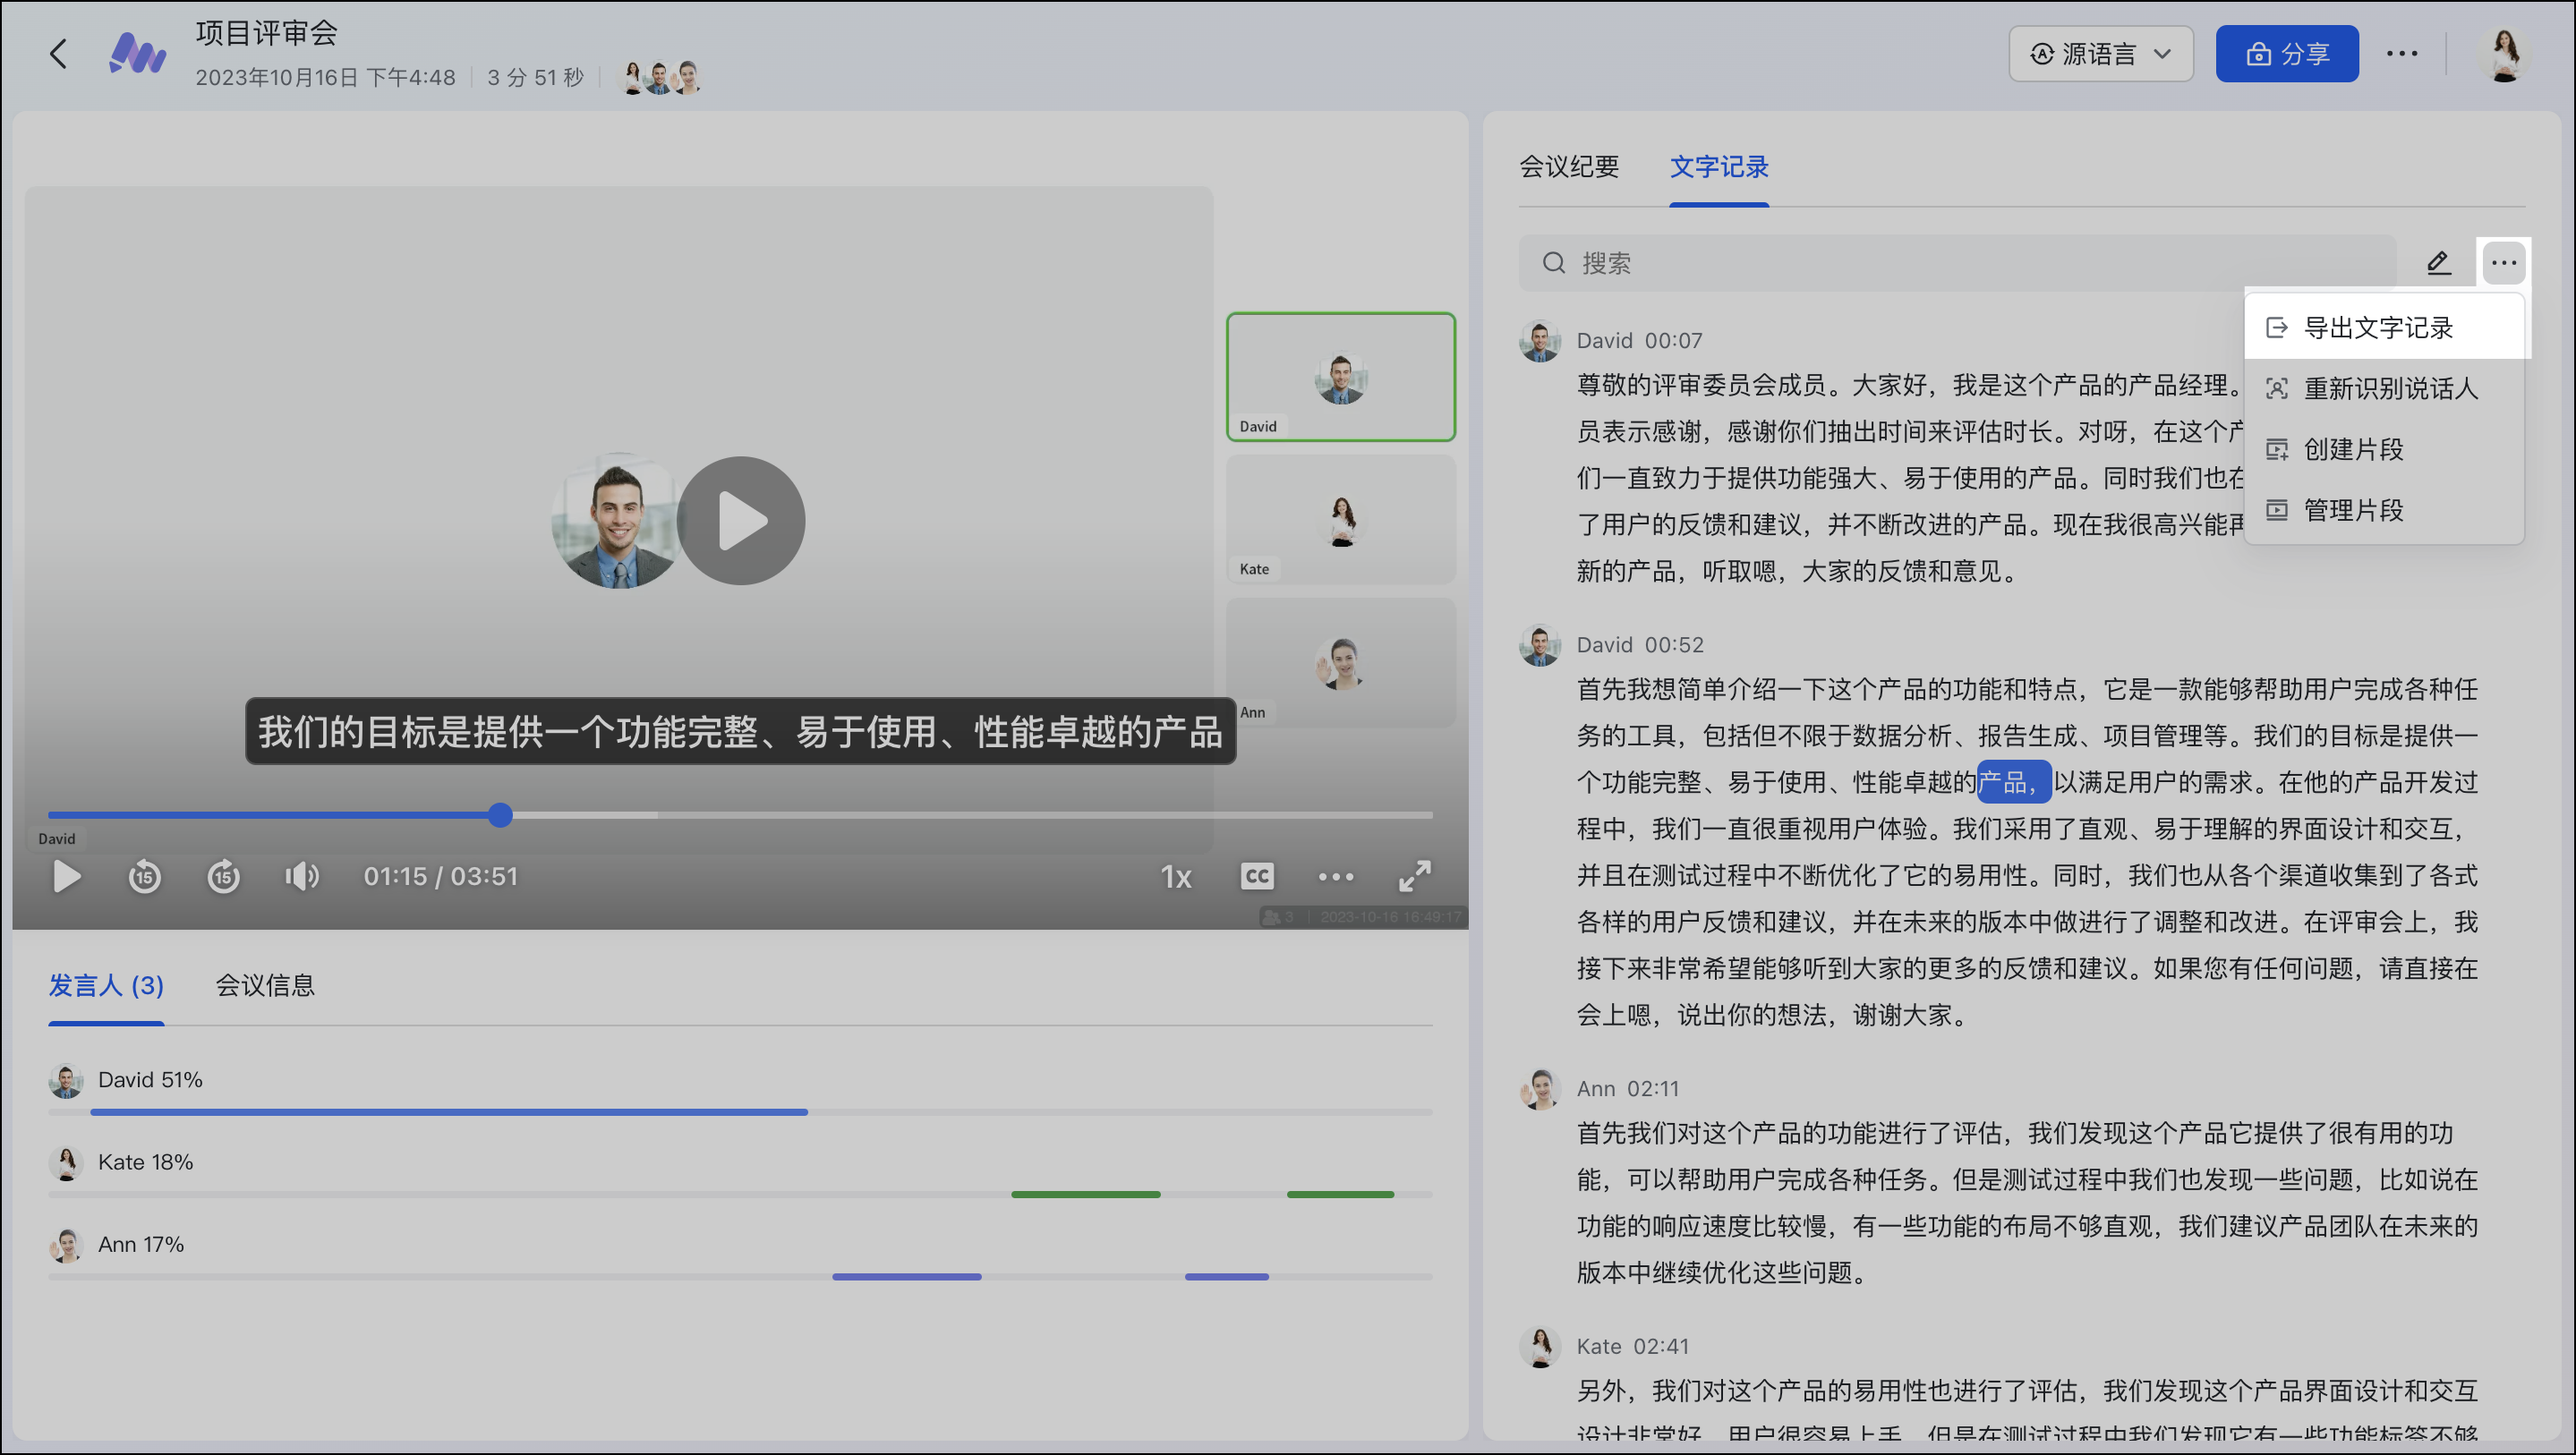Toggle transcript more options menu
Screen dimensions: 2576x1455
coord(2503,263)
